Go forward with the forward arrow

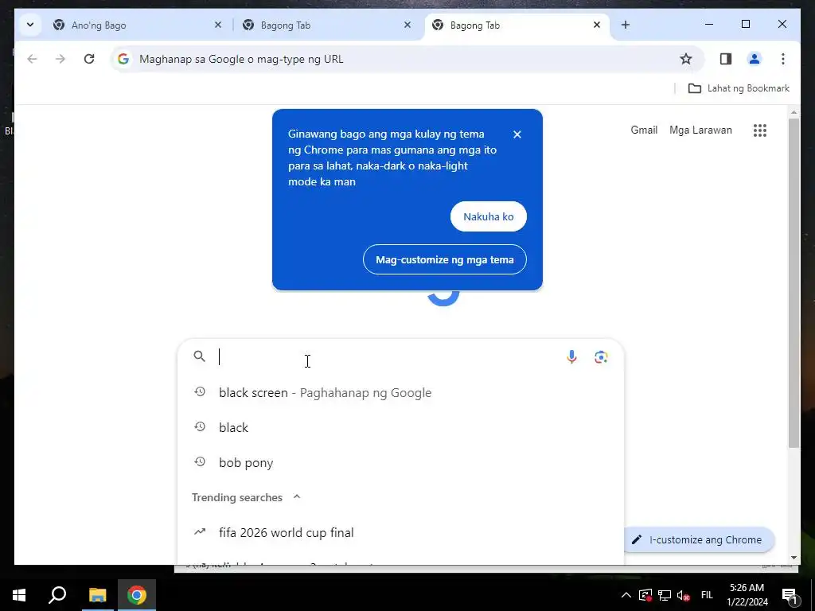(x=60, y=59)
